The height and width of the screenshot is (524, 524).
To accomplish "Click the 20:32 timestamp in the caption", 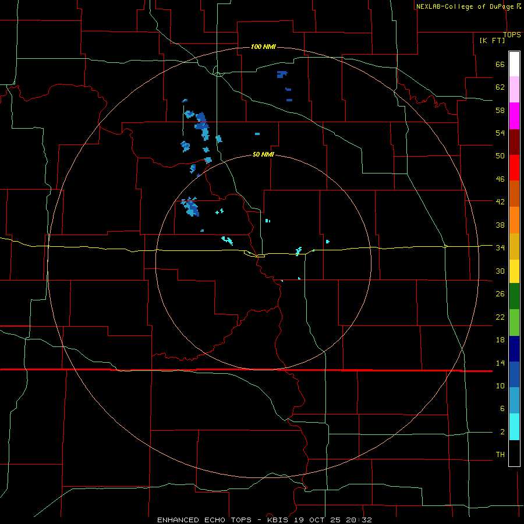I will point(360,520).
